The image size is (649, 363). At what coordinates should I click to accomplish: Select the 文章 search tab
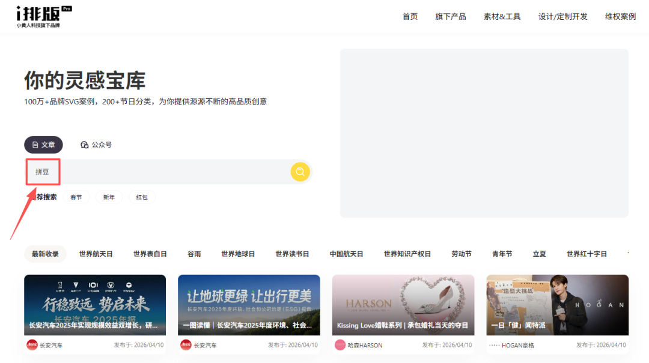click(x=43, y=145)
